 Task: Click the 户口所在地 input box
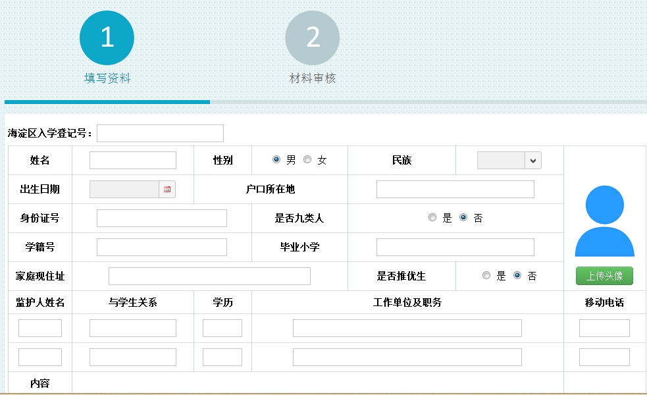coord(455,189)
